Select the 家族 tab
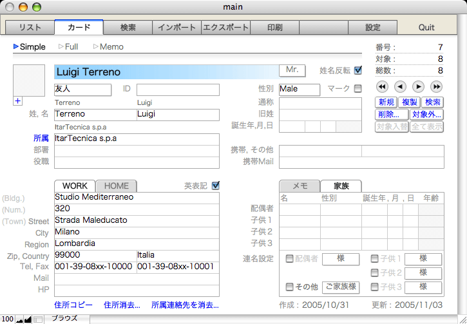 341,186
